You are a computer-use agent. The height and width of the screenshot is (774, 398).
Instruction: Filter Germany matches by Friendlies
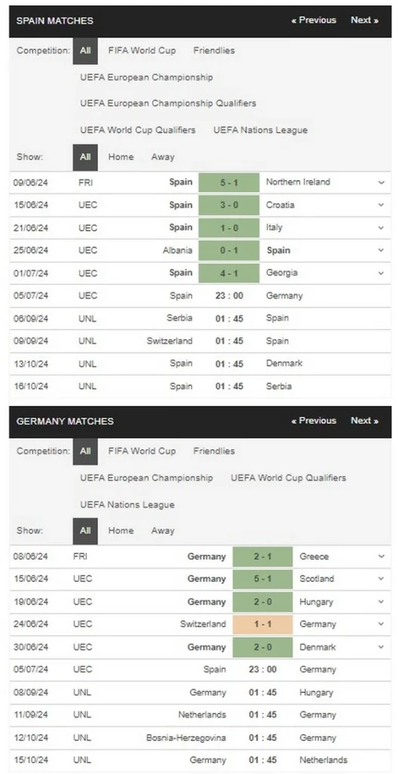pos(214,450)
